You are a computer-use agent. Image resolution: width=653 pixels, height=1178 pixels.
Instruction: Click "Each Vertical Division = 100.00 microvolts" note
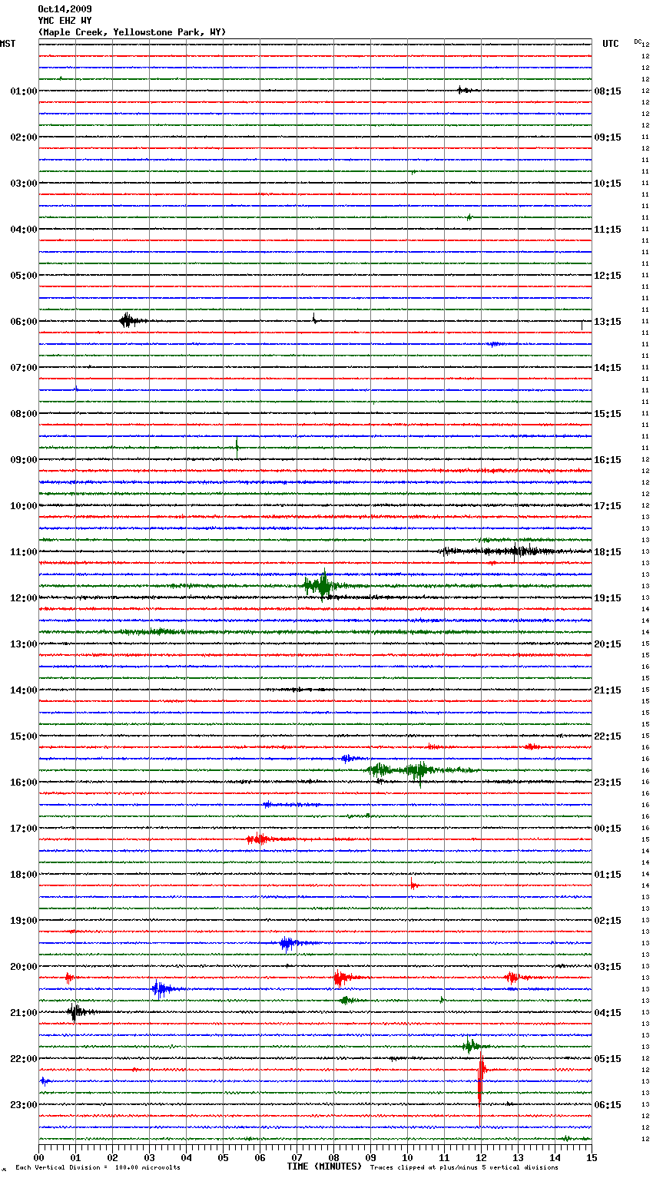tap(98, 1168)
